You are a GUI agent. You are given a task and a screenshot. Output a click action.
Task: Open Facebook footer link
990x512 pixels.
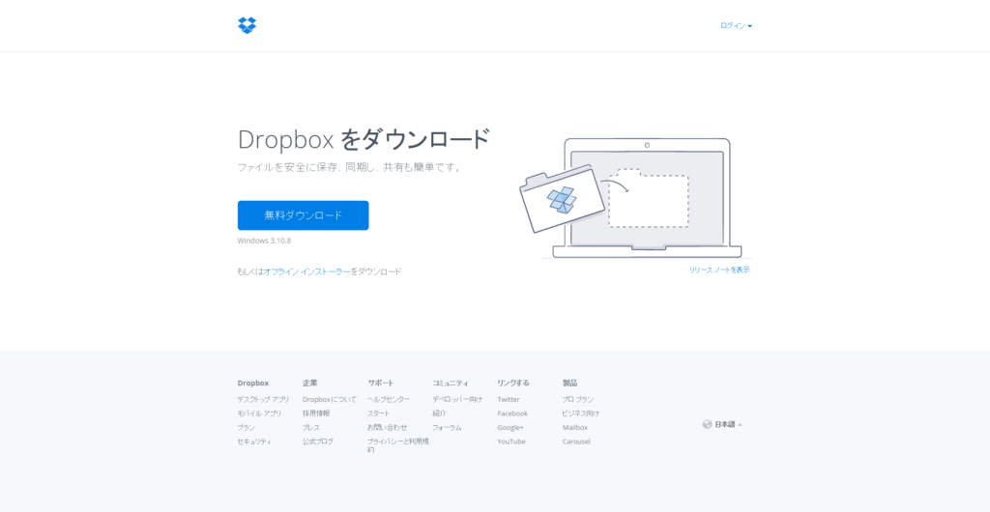coord(512,413)
